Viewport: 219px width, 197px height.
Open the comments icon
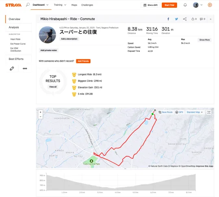tap(202, 19)
